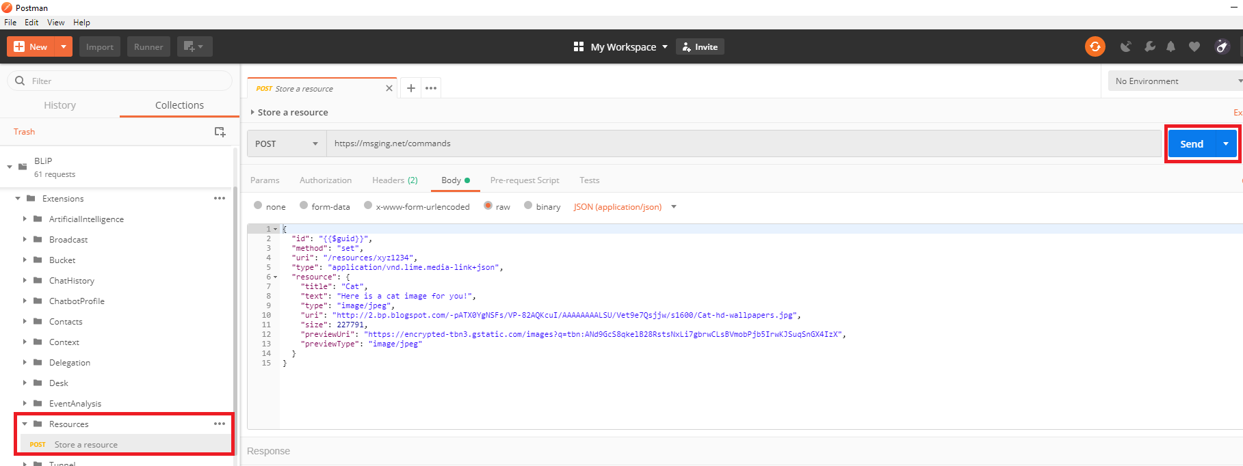Click the sidebar Filter search field

pyautogui.click(x=120, y=81)
